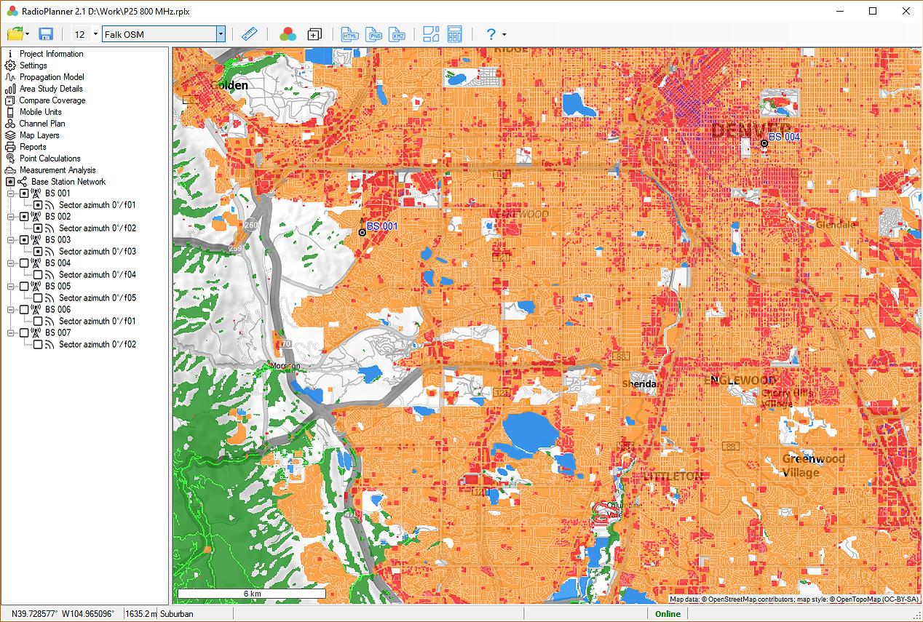Open the Falk OSM map source dropdown
This screenshot has width=923, height=622.
coord(221,34)
